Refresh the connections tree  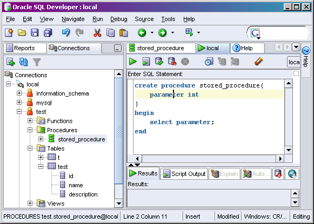(x=23, y=62)
